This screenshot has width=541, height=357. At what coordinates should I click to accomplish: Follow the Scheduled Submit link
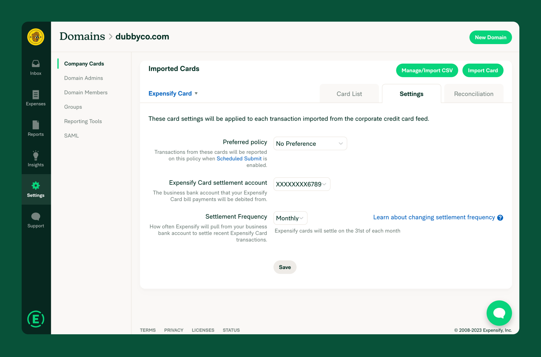click(x=239, y=158)
